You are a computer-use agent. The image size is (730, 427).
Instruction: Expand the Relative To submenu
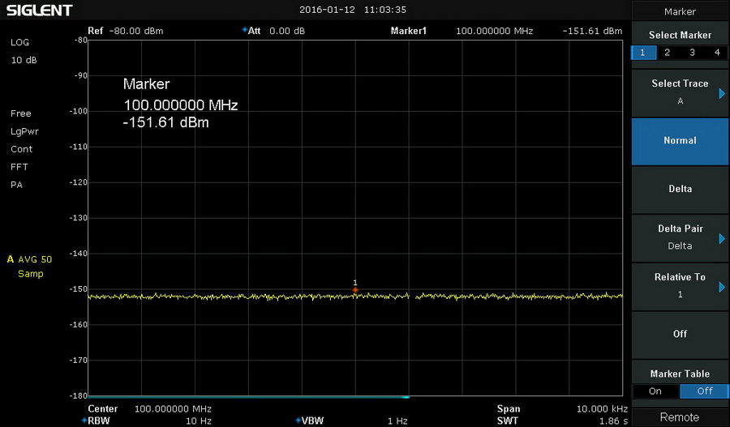coord(680,285)
